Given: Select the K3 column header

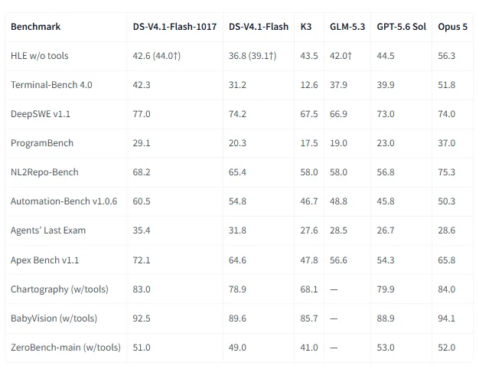Looking at the screenshot, I should point(306,27).
